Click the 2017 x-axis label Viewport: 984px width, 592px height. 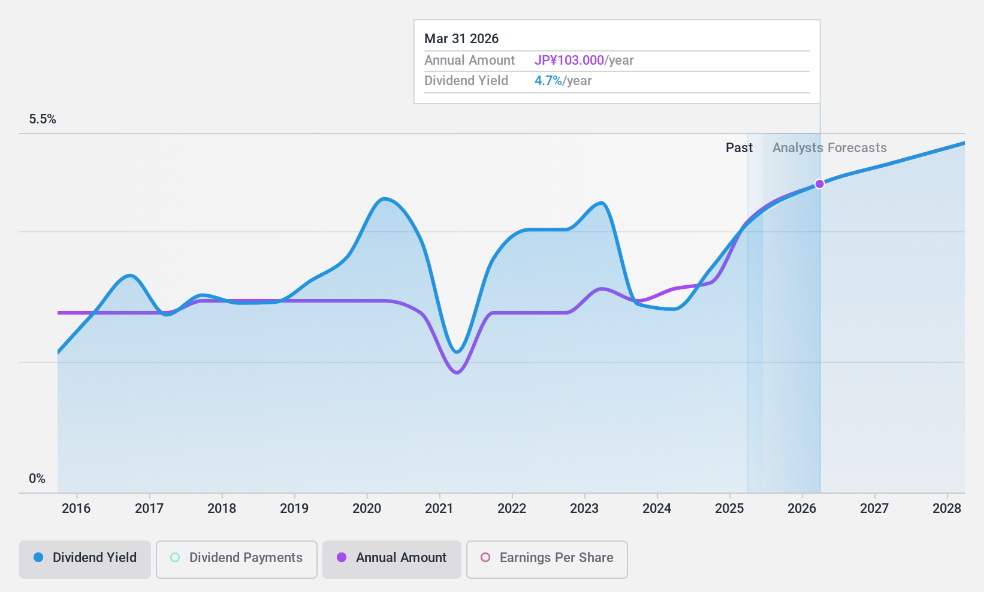pyautogui.click(x=149, y=509)
